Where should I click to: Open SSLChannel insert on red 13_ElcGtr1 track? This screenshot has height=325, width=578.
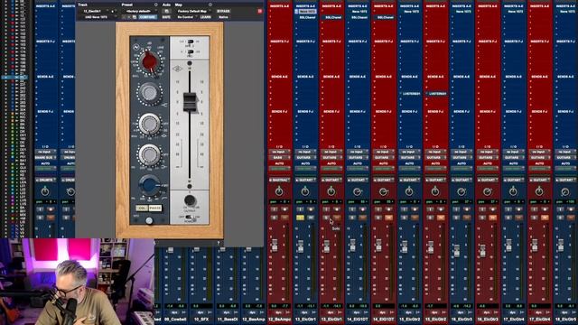coord(333,17)
